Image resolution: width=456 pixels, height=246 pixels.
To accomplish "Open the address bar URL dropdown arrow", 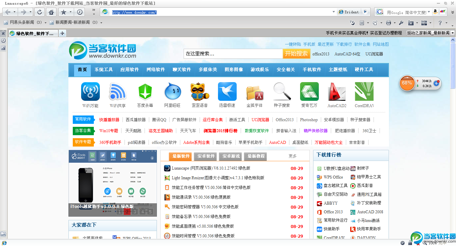I will point(333,12).
